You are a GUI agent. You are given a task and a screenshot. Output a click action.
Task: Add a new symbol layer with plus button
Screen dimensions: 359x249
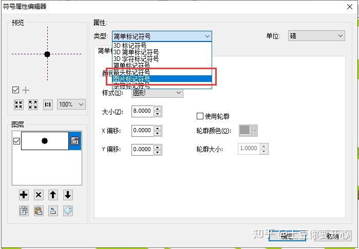24,195
